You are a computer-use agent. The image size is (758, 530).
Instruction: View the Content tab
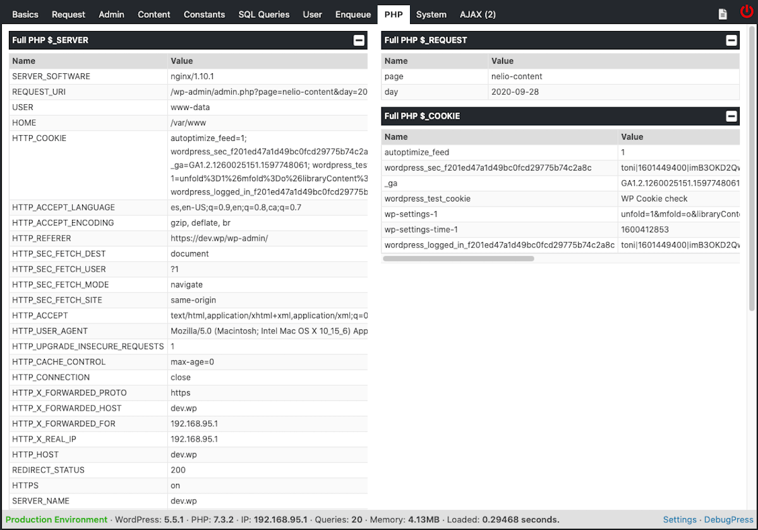153,14
